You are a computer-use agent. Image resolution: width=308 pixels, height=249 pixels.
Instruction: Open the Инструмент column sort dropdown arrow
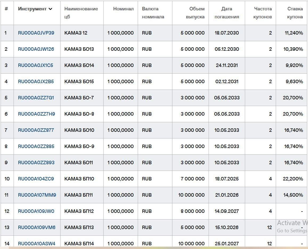click(50, 9)
